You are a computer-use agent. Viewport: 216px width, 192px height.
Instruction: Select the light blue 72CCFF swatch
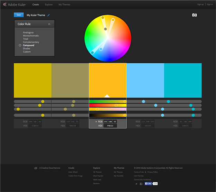click(145, 80)
